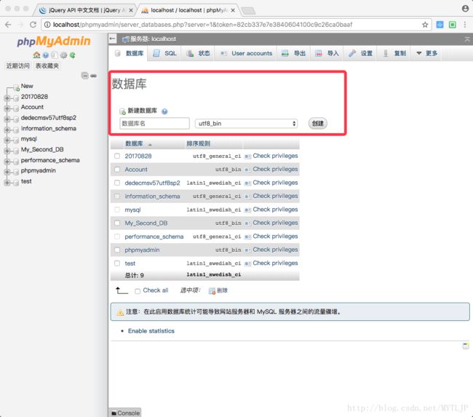Tick the checkbox for My_Second_DB database
This screenshot has height=417, width=473.
click(117, 223)
